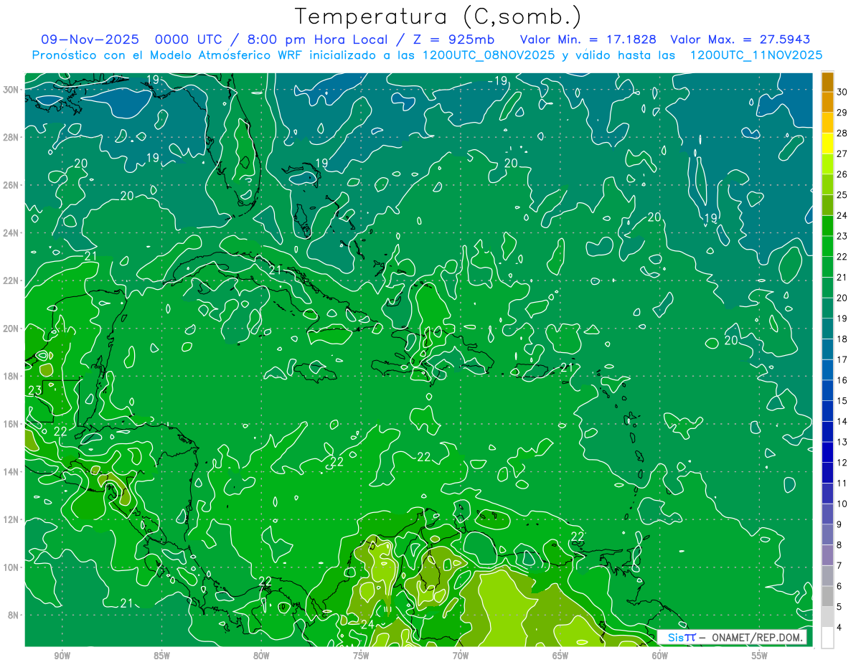Click the 'SisPI' logo in the credit box
861x665 pixels.
(x=682, y=637)
